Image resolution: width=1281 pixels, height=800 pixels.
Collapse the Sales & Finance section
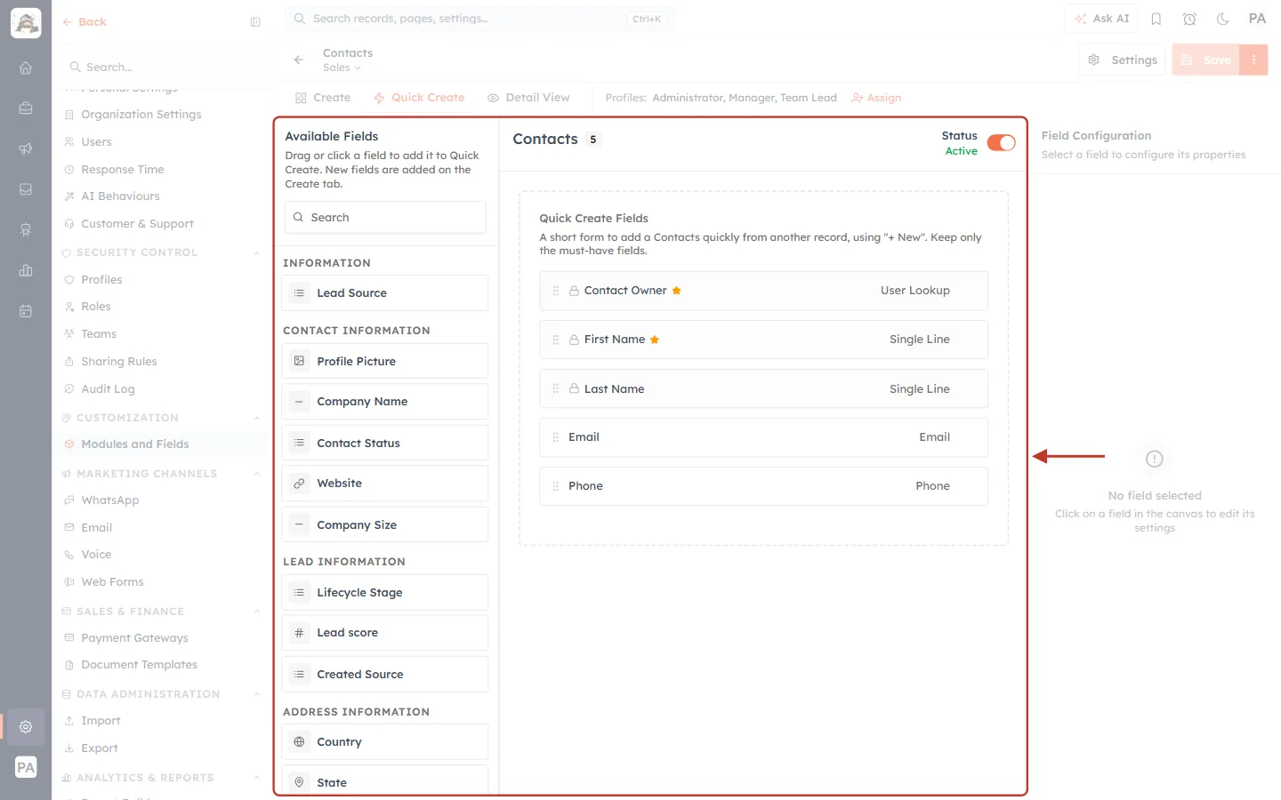coord(257,612)
